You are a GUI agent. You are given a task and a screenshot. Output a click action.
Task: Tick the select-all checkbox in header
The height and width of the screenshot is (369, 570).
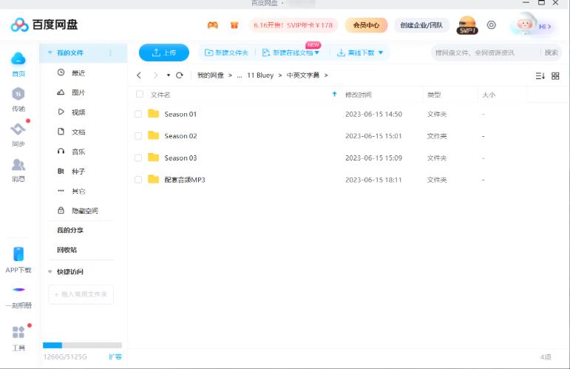pos(139,94)
